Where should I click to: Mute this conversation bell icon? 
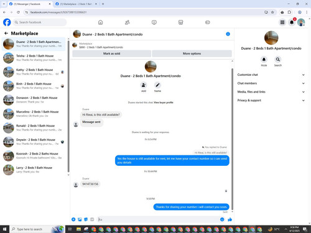point(264,60)
